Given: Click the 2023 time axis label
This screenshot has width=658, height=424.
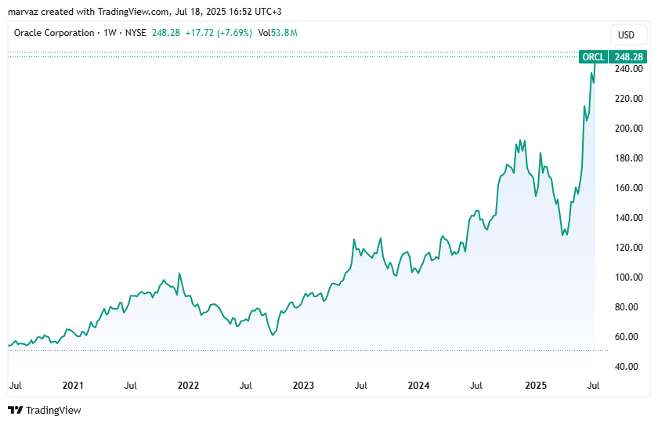Looking at the screenshot, I should (x=303, y=386).
